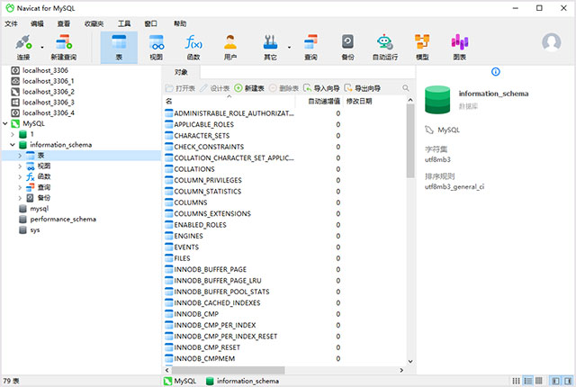576x387 pixels.
Task: Open the 备份 backup toolbar icon
Action: [347, 47]
